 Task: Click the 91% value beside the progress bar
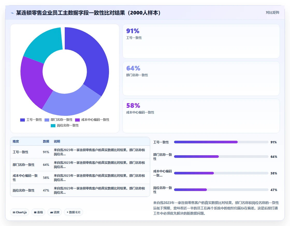click(x=273, y=142)
